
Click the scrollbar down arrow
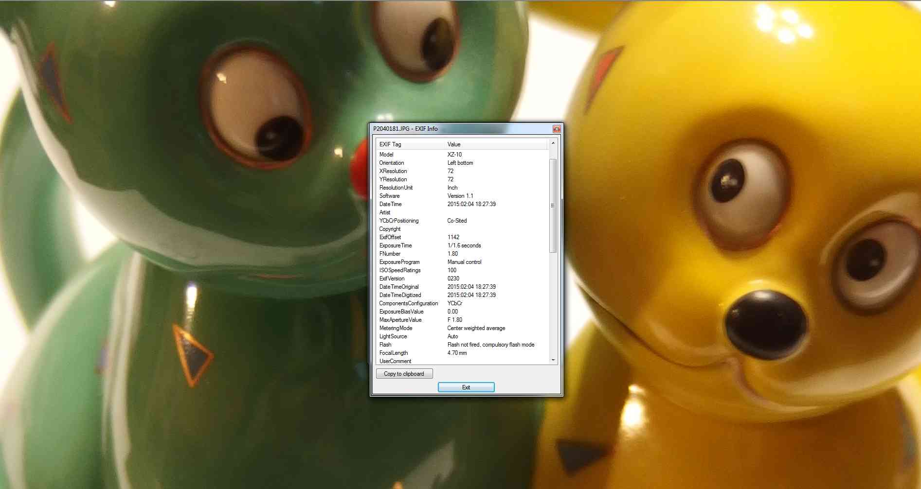coord(553,360)
